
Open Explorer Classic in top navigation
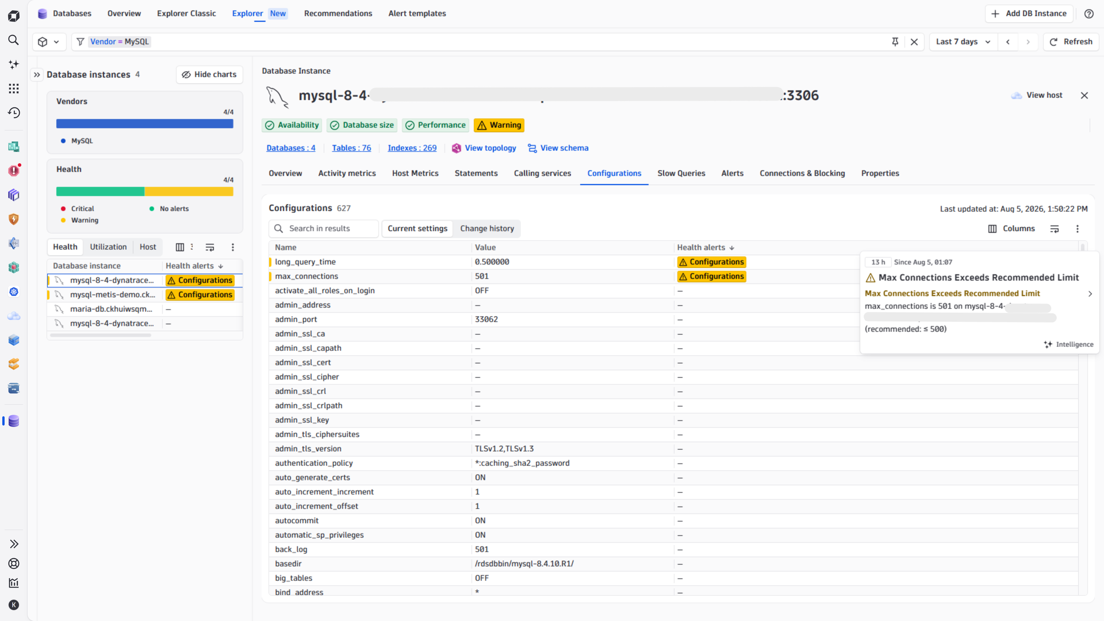[x=186, y=13]
